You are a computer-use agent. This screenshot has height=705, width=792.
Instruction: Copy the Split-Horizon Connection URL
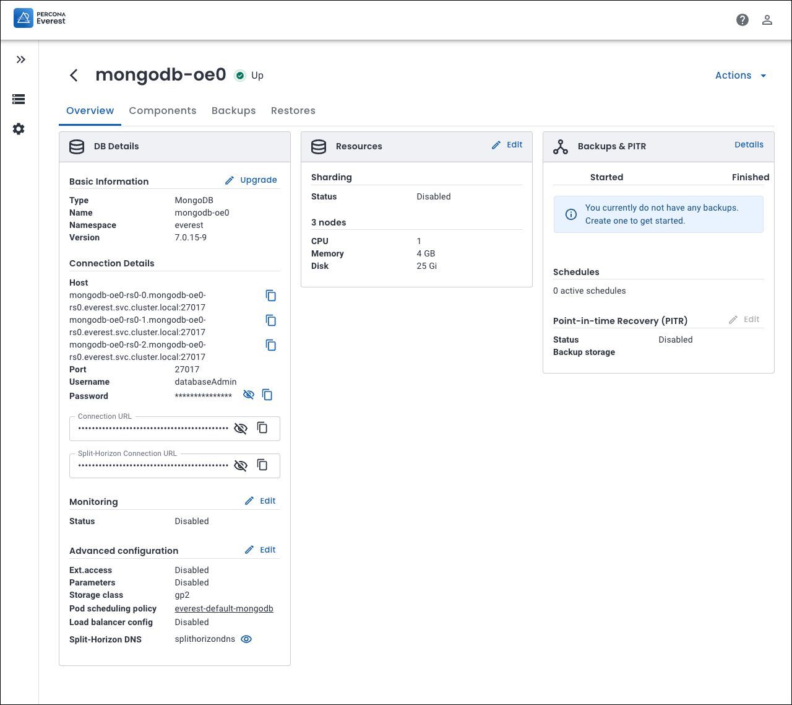click(262, 465)
